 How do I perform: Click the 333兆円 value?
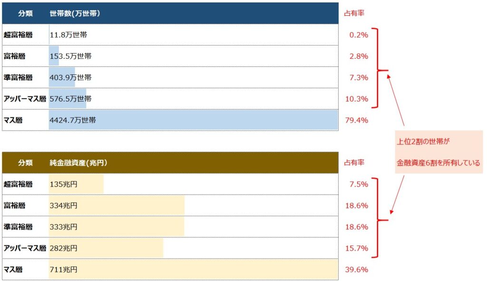[x=63, y=227]
